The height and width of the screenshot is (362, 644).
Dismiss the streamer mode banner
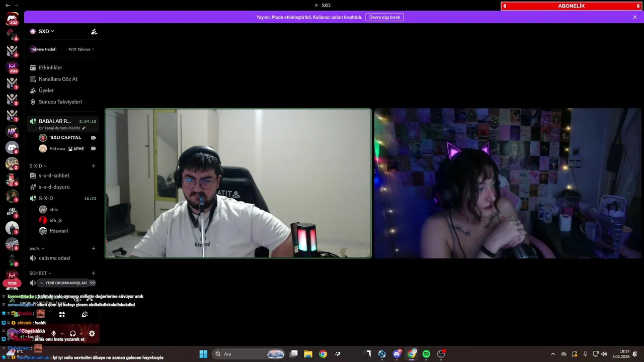pyautogui.click(x=635, y=17)
